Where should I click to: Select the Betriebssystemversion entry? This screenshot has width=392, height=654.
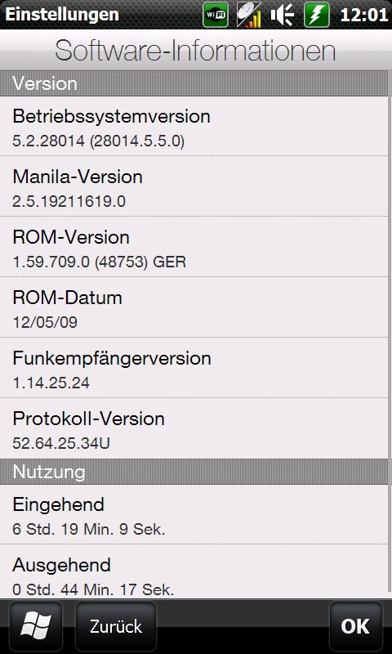194,127
